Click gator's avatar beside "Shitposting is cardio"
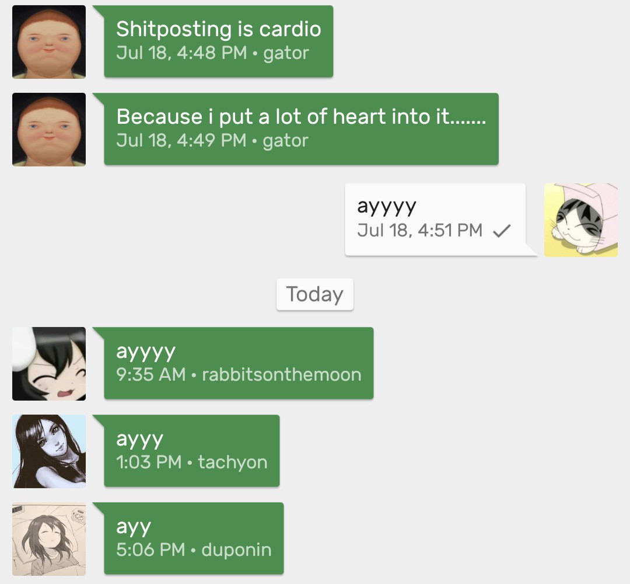This screenshot has width=630, height=584. coord(49,42)
